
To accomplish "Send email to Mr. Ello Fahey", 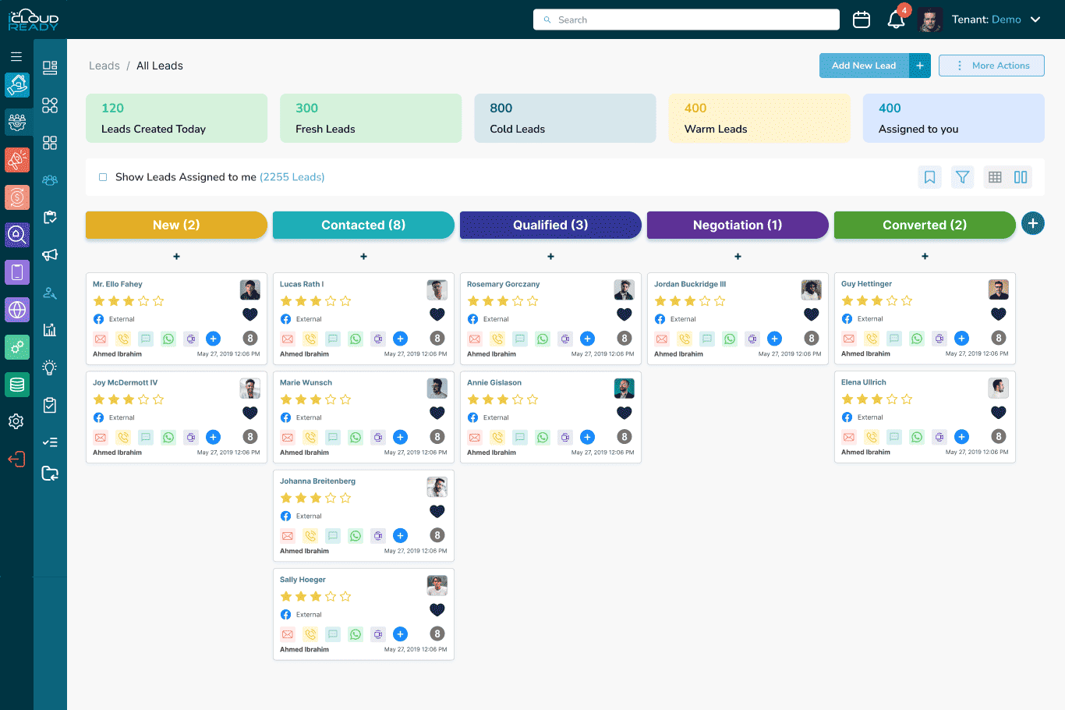I will tap(101, 339).
